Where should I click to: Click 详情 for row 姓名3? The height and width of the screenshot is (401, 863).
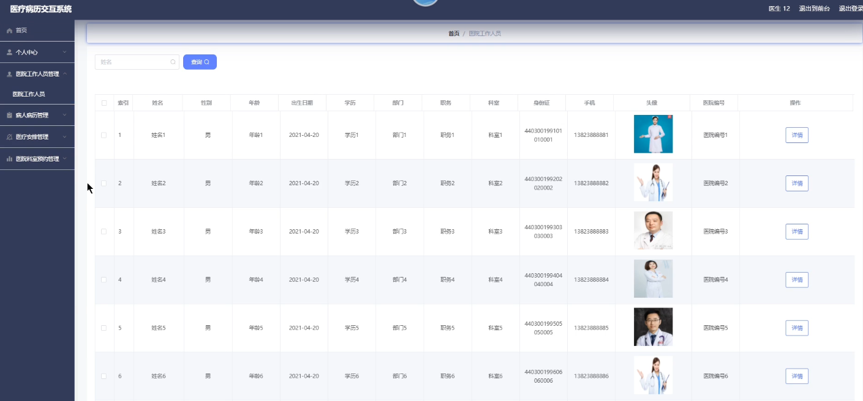pyautogui.click(x=797, y=232)
